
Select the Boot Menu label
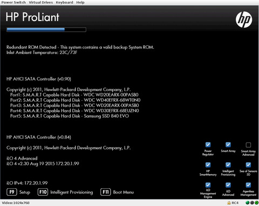124,192
